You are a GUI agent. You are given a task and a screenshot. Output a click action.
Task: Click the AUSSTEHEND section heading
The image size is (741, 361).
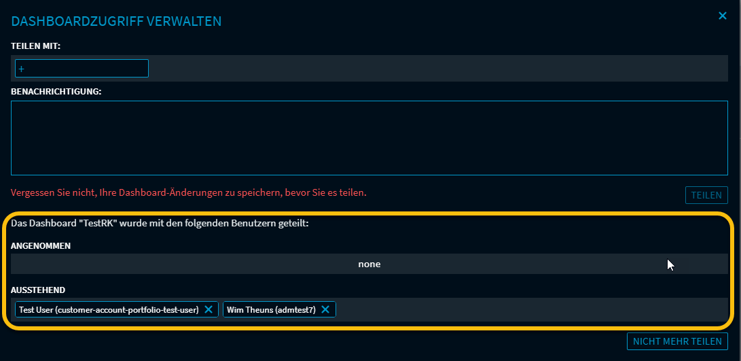pyautogui.click(x=38, y=290)
